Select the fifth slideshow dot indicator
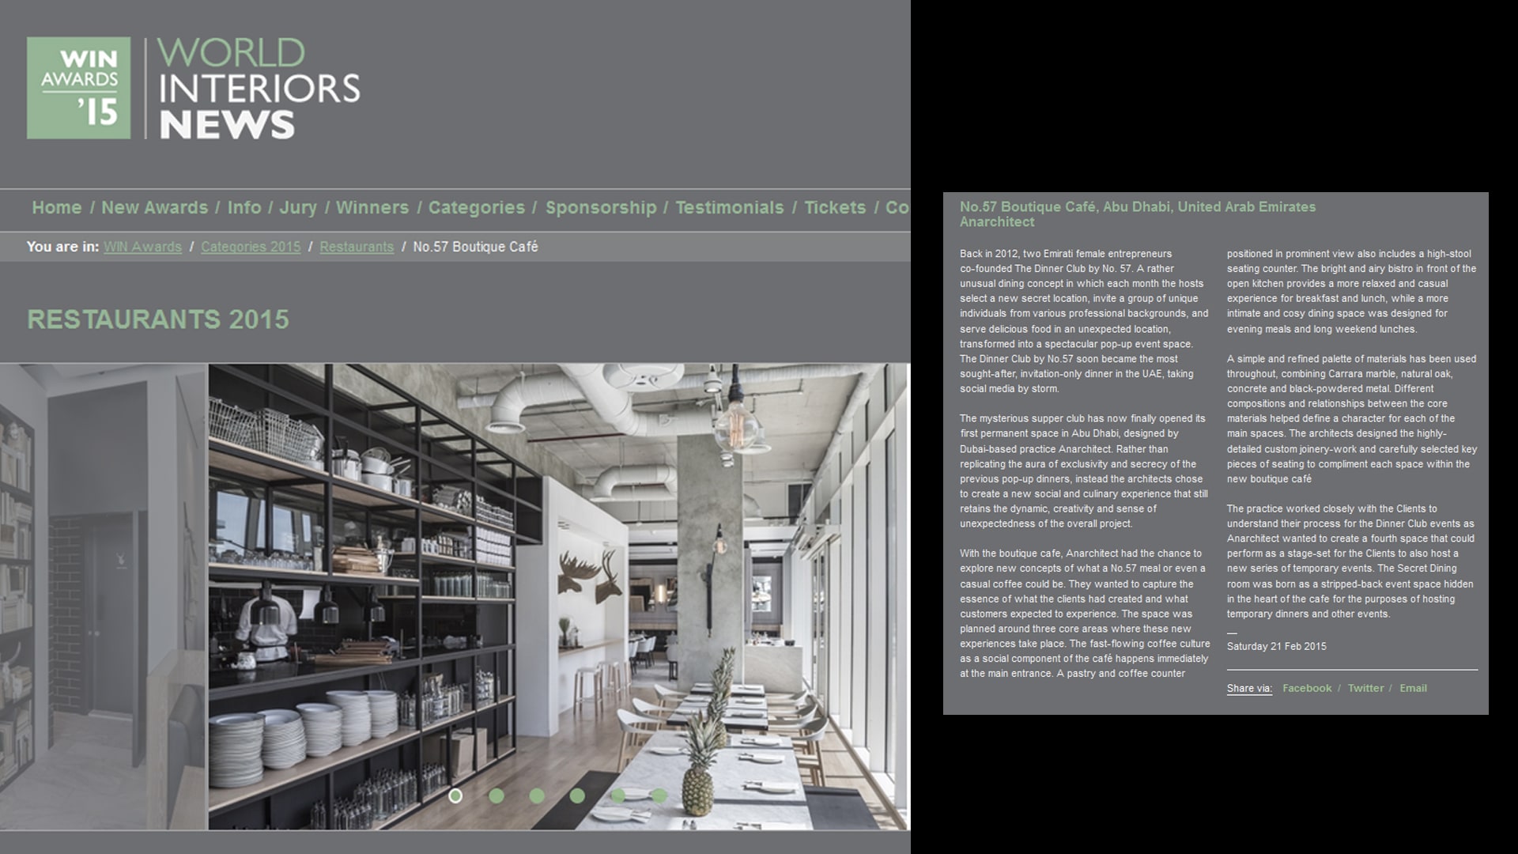The height and width of the screenshot is (854, 1518). 618,795
